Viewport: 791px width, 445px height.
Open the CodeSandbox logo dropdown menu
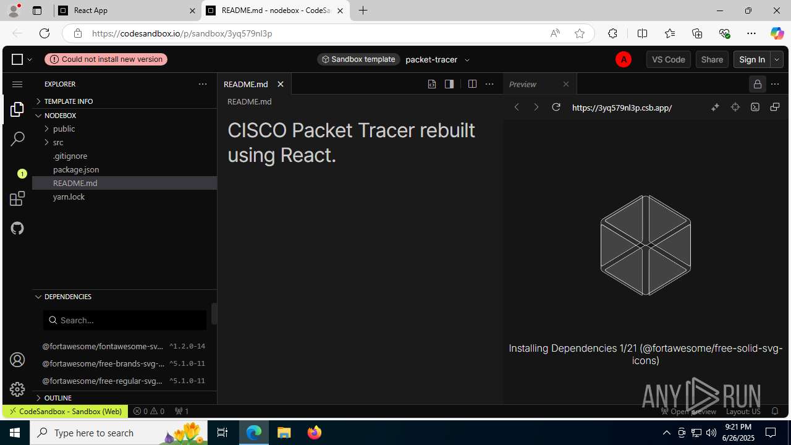[x=22, y=59]
